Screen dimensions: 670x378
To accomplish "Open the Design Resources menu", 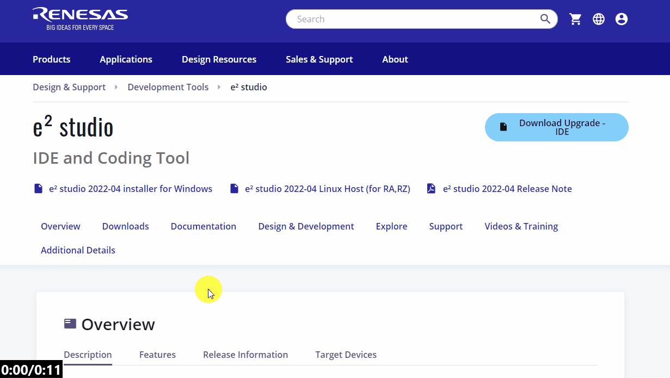I will pyautogui.click(x=219, y=59).
